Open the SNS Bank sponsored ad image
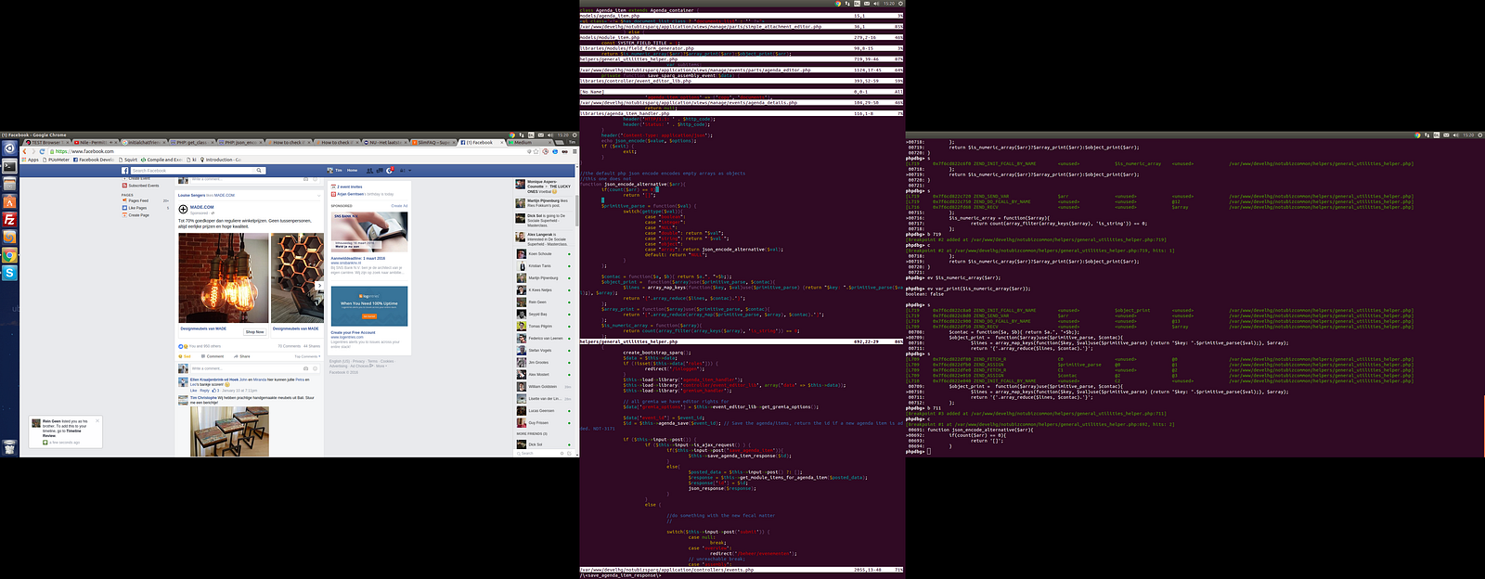This screenshot has width=1485, height=579. tap(369, 232)
